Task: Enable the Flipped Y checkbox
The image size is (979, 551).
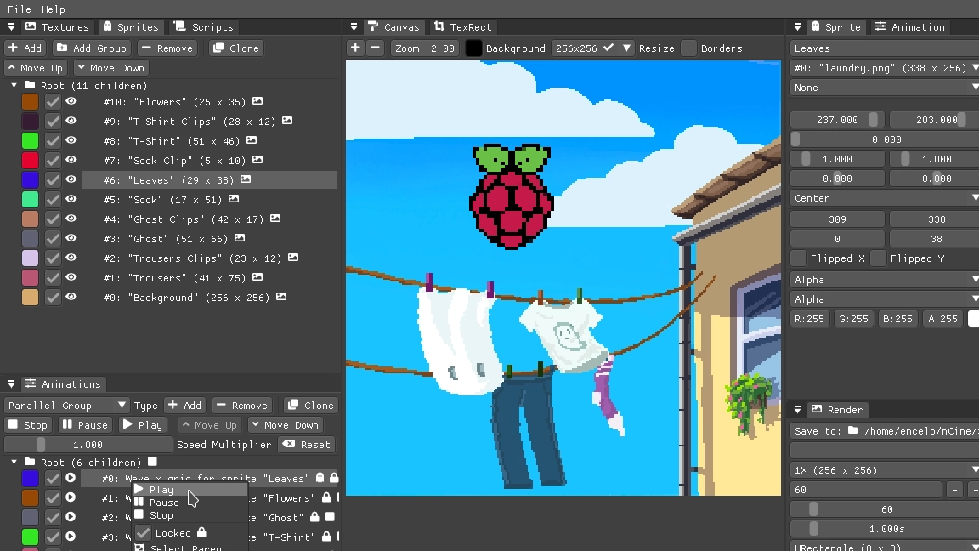Action: 879,258
